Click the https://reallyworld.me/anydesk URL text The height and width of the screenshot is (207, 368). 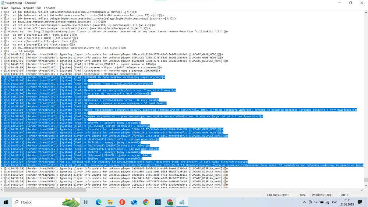(126, 83)
